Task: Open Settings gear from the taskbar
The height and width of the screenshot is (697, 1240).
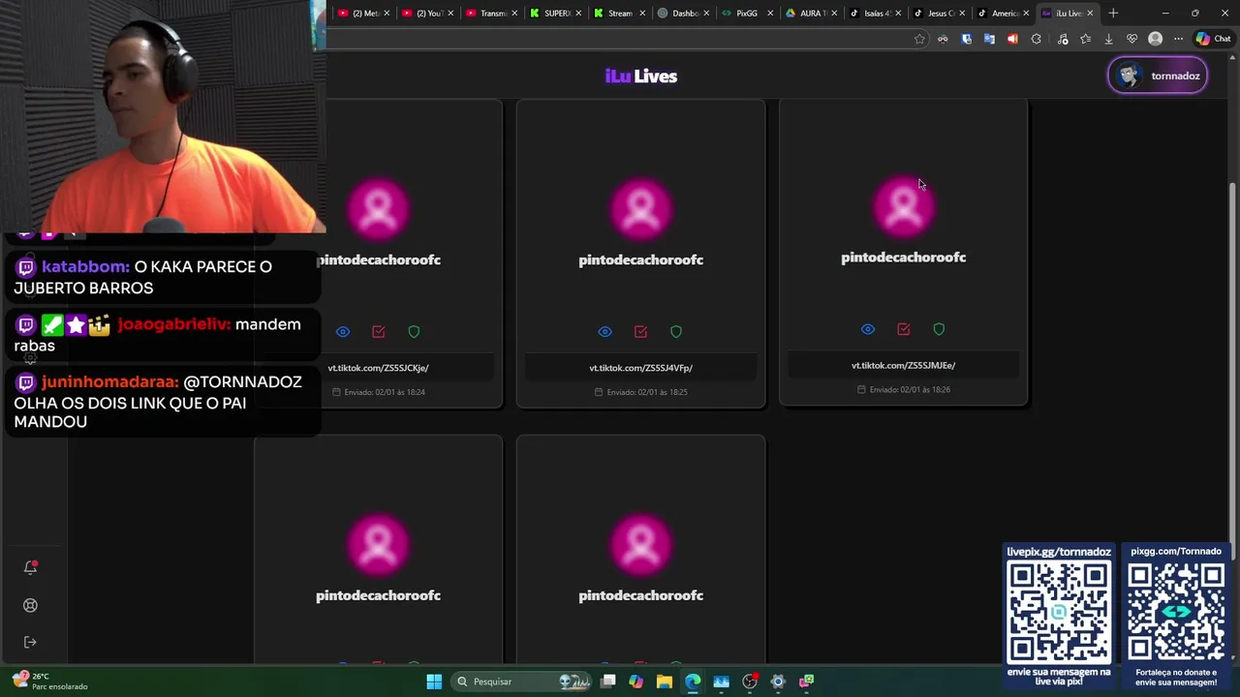Action: (778, 682)
